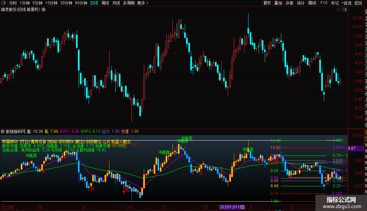The width and height of the screenshot is (367, 211).
Task: Open the 多周期 multi-period view
Action: coord(129,3)
